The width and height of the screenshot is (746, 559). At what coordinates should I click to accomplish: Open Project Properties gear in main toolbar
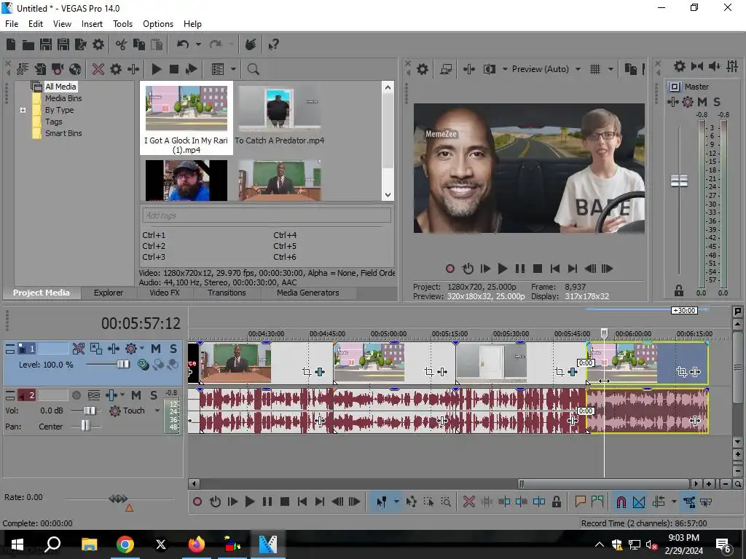(98, 44)
